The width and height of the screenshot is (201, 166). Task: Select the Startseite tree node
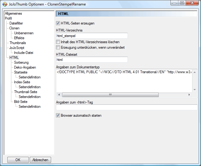tap(20, 72)
